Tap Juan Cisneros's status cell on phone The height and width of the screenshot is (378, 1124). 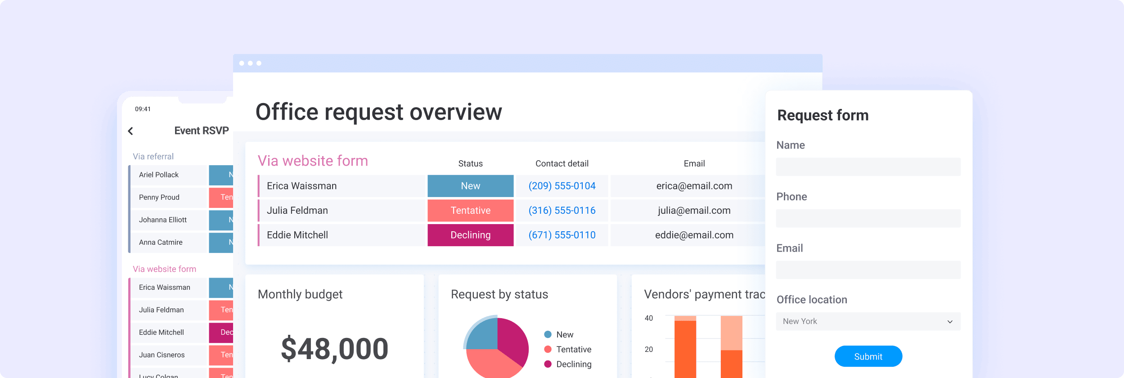click(221, 355)
